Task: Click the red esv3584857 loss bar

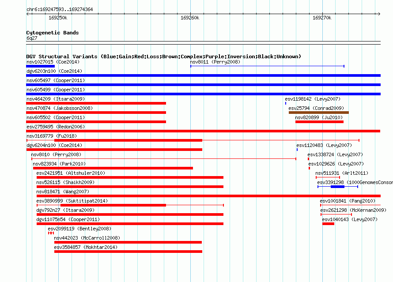Action: coord(128,252)
